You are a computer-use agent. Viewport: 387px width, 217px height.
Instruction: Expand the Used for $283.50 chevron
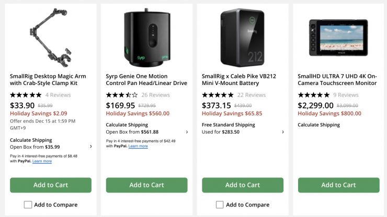283,132
